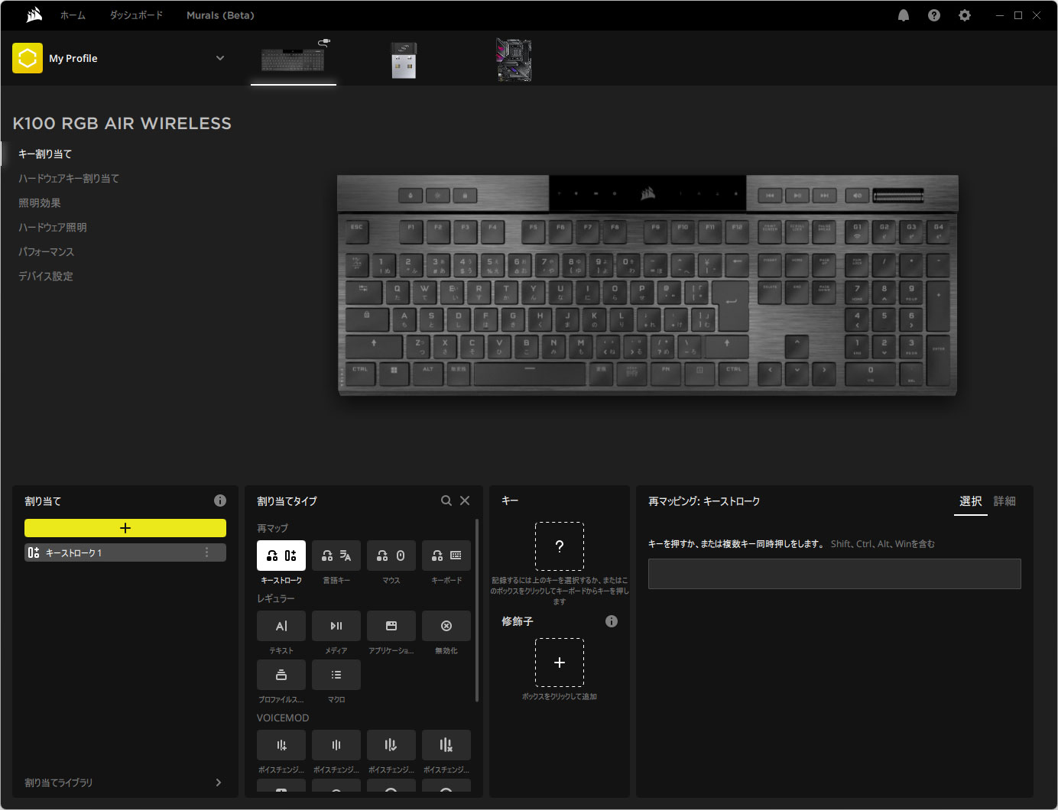Screen dimensions: 1058x810
Task: Choose the 無効化 disable key option
Action: click(x=446, y=626)
